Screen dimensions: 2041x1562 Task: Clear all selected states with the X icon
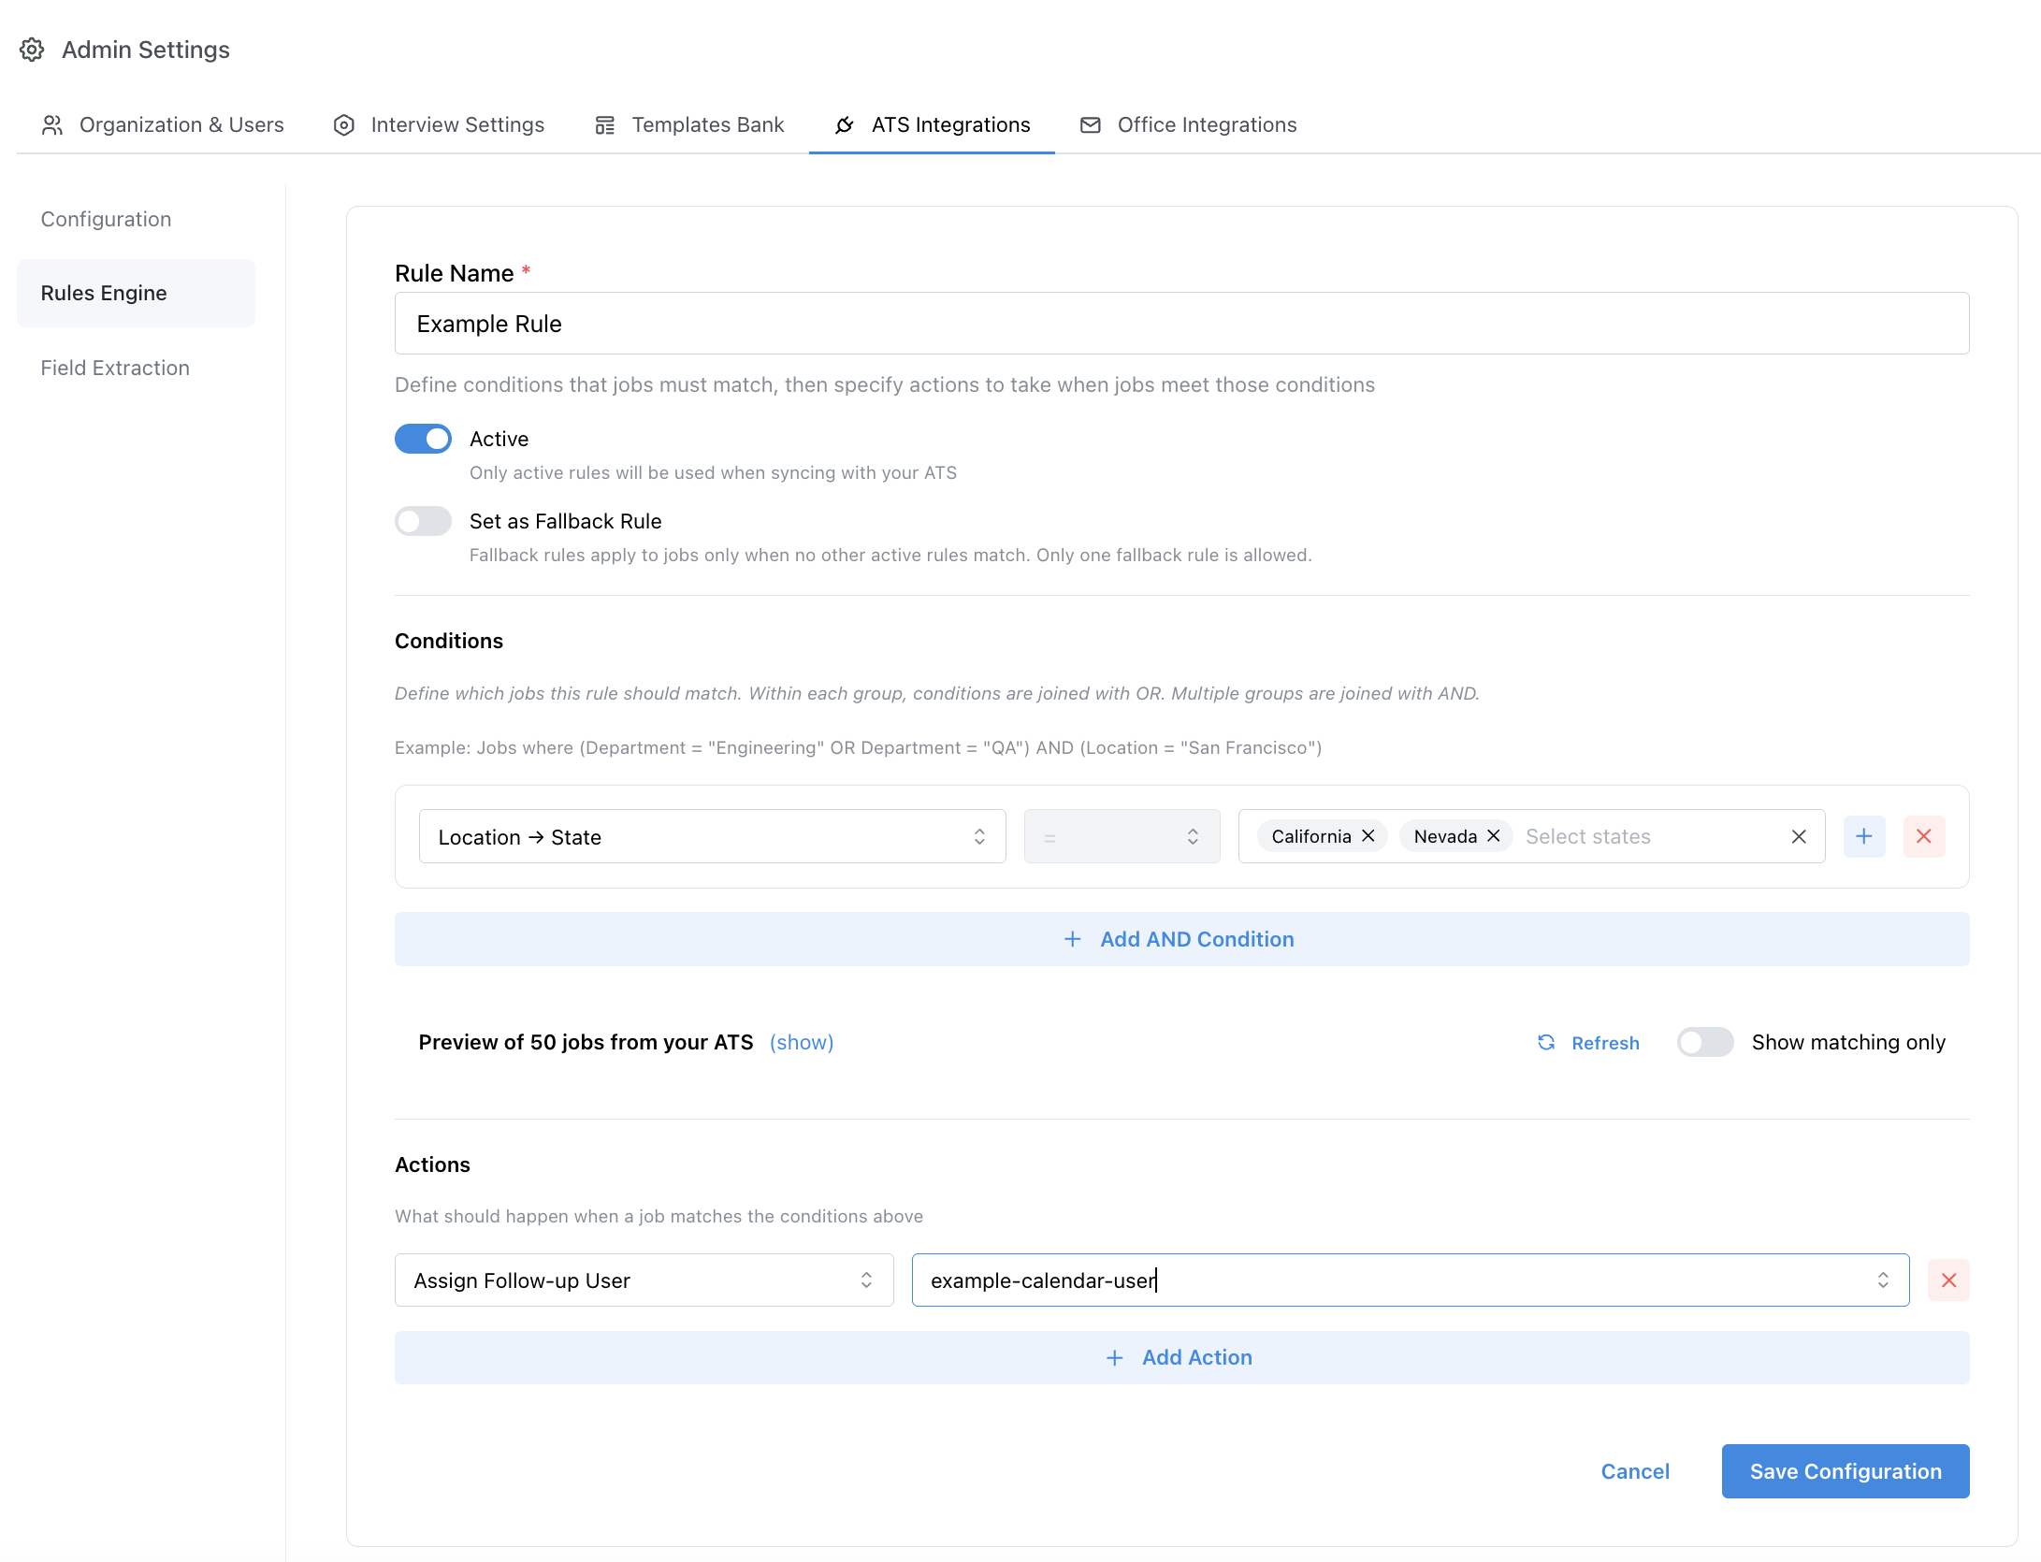[1799, 836]
